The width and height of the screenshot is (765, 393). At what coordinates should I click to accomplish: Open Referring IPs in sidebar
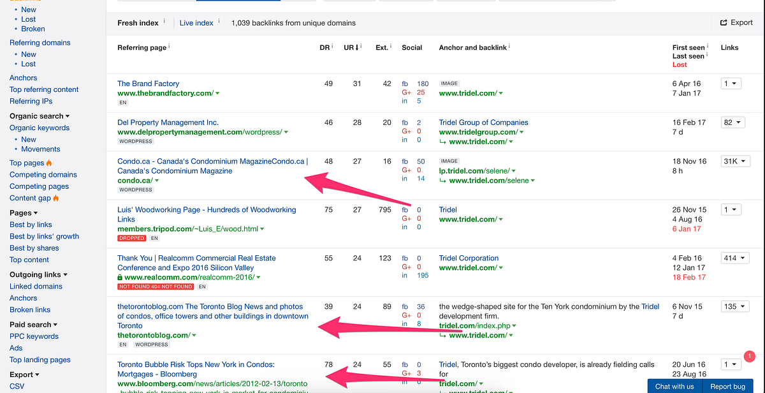tap(31, 101)
